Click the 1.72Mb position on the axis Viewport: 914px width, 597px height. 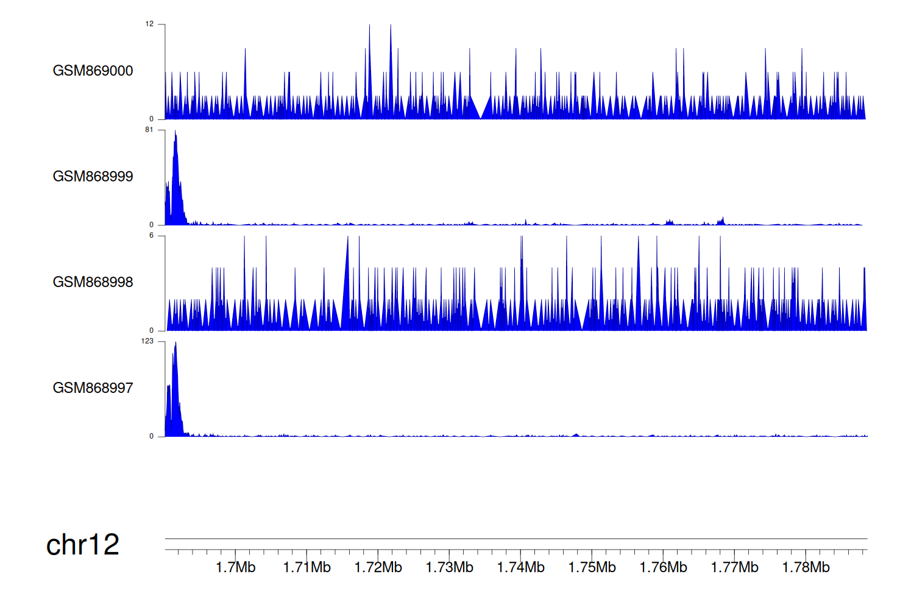click(x=378, y=567)
